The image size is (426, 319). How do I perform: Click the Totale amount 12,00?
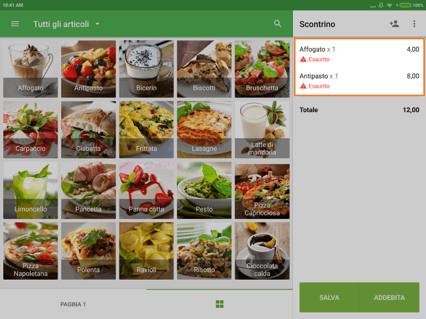coord(411,110)
